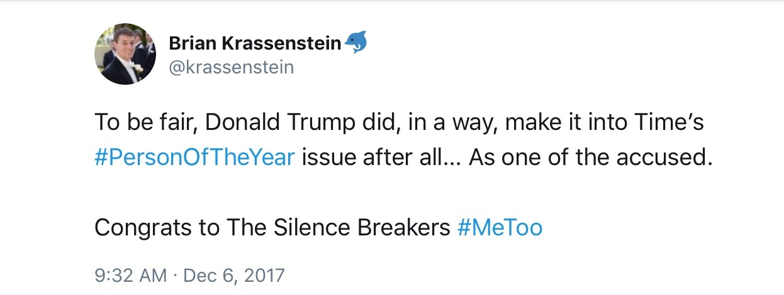784x295 pixels.
Task: Follow the #MeToo hashtag link
Action: [x=500, y=227]
